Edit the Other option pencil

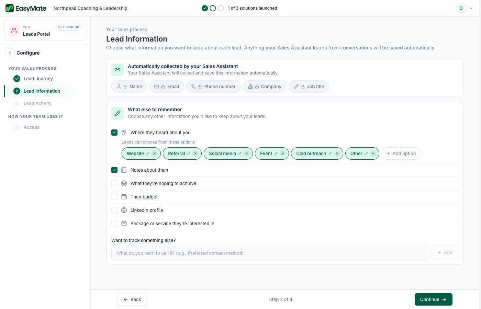pyautogui.click(x=366, y=153)
